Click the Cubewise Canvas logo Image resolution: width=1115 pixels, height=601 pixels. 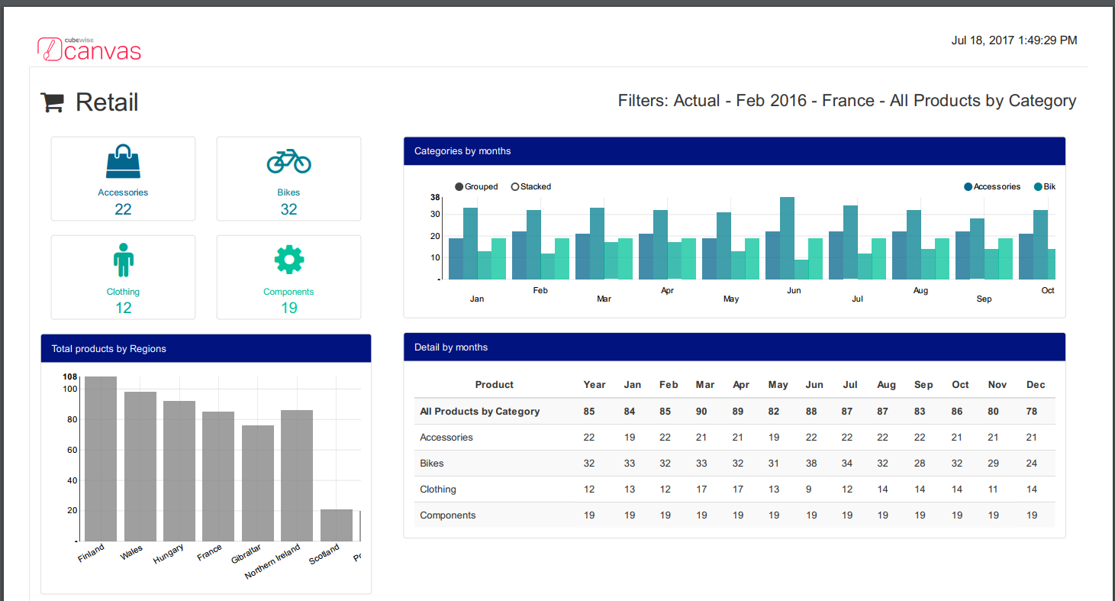89,48
